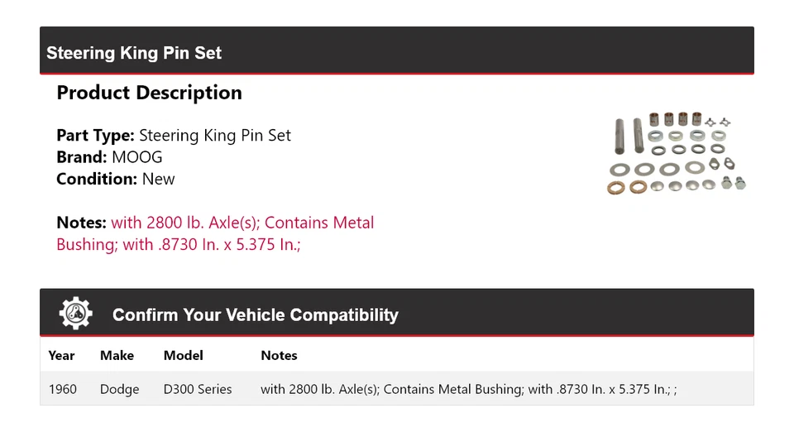794x432 pixels.
Task: Click the gear wrench compatibility icon
Action: [x=75, y=314]
